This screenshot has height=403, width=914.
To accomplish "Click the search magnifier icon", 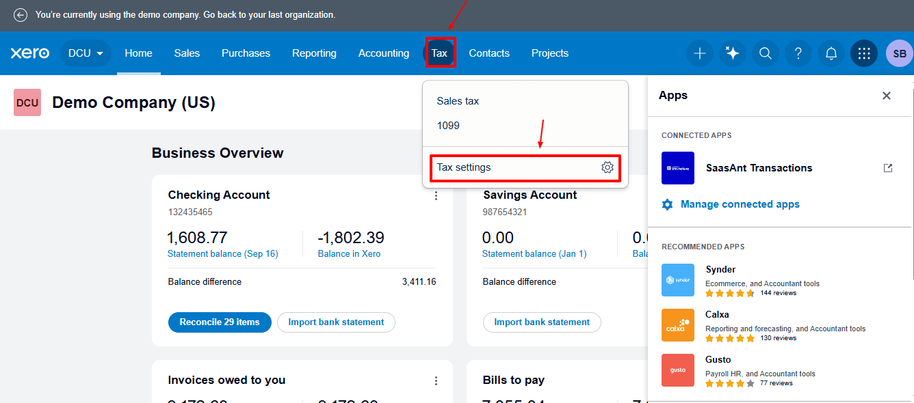I will [x=765, y=53].
